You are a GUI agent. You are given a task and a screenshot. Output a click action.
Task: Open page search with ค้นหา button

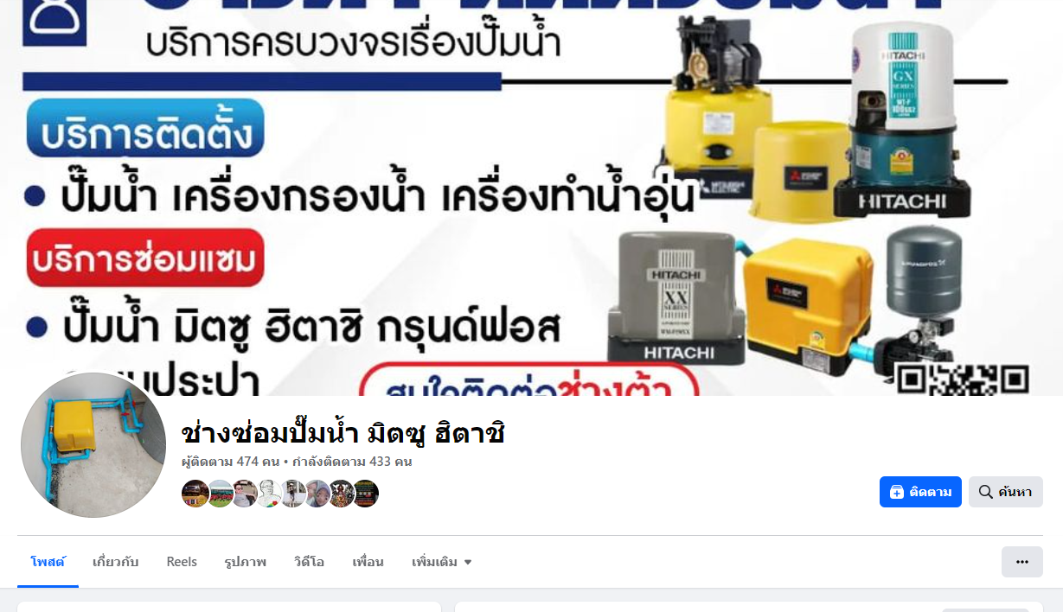click(1005, 492)
